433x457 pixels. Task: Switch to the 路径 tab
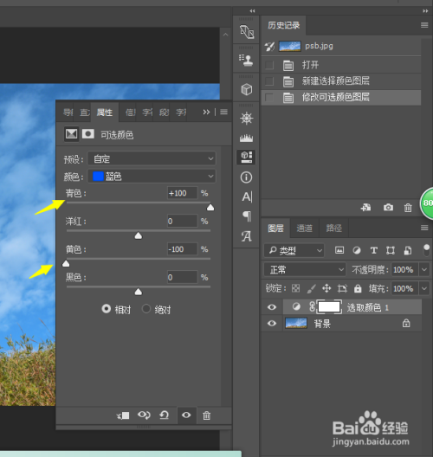(x=334, y=228)
